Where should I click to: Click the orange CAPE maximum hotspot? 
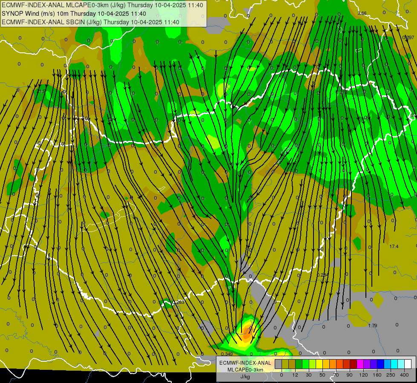click(247, 333)
